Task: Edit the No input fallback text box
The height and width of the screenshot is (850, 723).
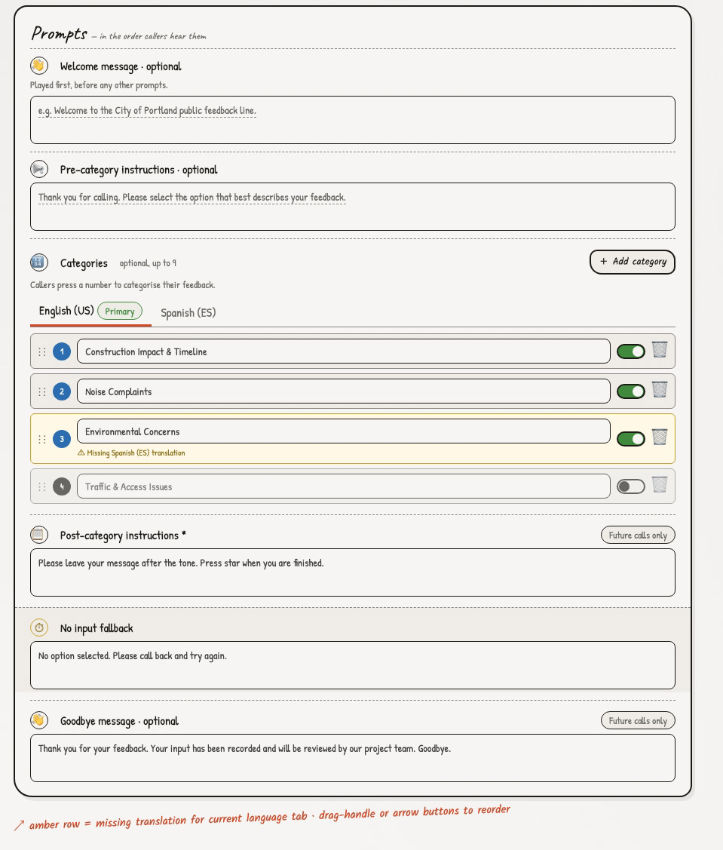Action: 352,664
